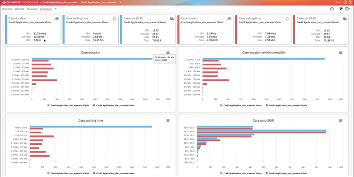354x177 pixels.
Task: Click the max value 2.49 mths
Action: 212,40
